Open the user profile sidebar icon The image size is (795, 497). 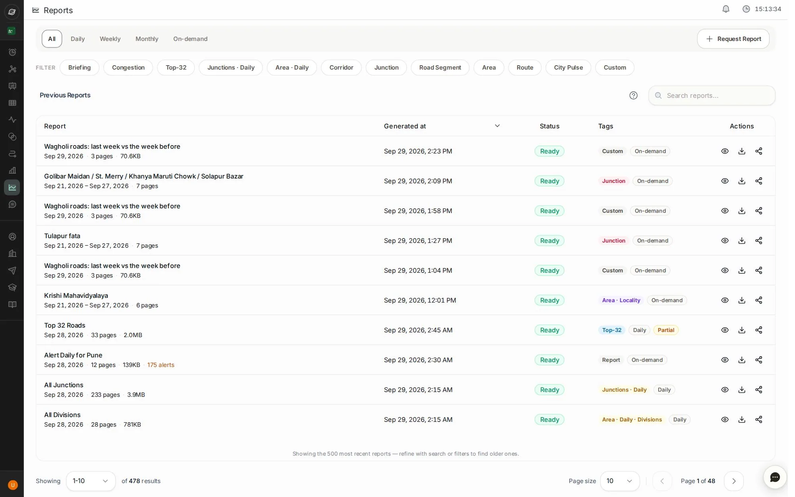pos(12,237)
